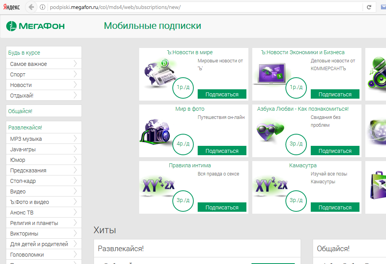Click the mail envelope icon in browser toolbar

point(384,7)
